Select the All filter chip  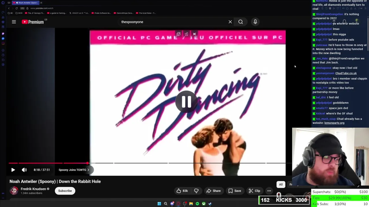[281, 185]
